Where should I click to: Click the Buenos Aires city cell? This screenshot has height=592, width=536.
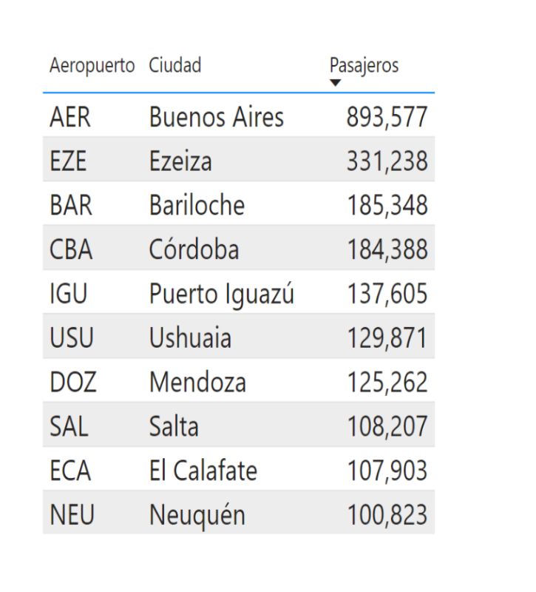(216, 117)
